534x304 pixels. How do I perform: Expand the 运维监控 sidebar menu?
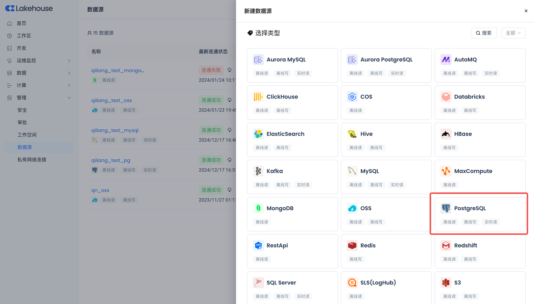[39, 60]
